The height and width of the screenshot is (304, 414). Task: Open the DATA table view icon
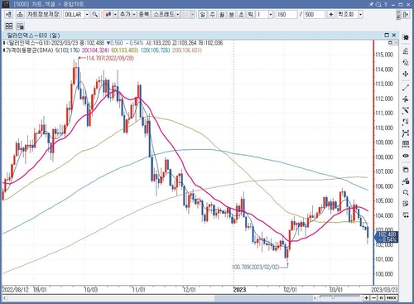(x=406, y=144)
